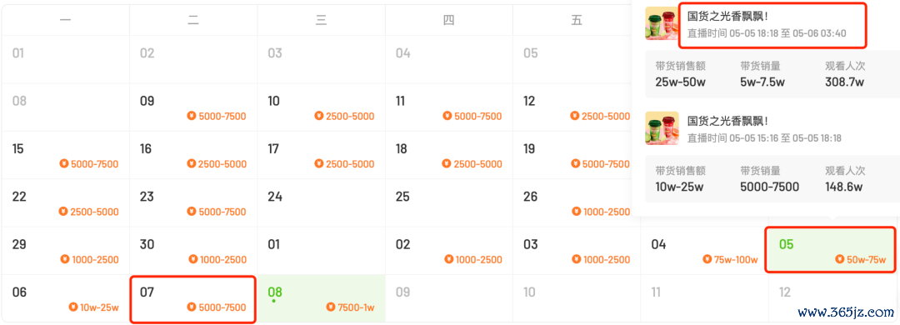This screenshot has width=900, height=325.
Task: Click the yen icon beside 10w-25w on day 06
Action: click(x=72, y=307)
